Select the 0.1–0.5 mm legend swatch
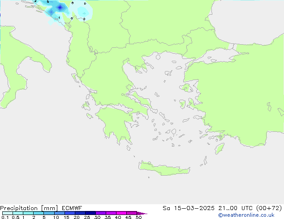The width and height of the screenshot is (284, 219). tap(8, 213)
